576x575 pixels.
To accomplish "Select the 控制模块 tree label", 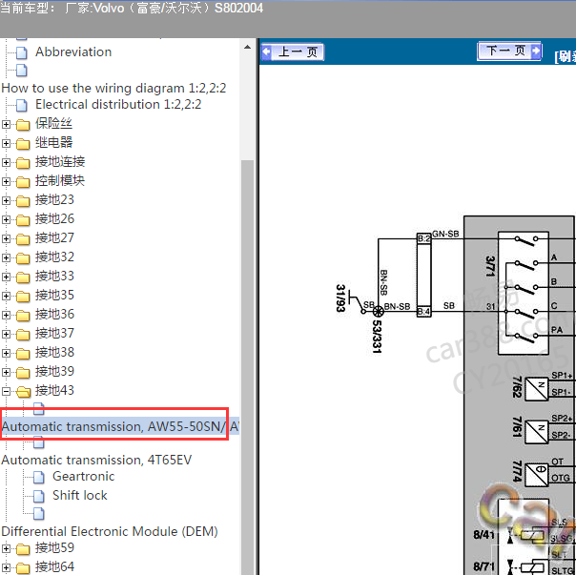I will click(x=60, y=181).
